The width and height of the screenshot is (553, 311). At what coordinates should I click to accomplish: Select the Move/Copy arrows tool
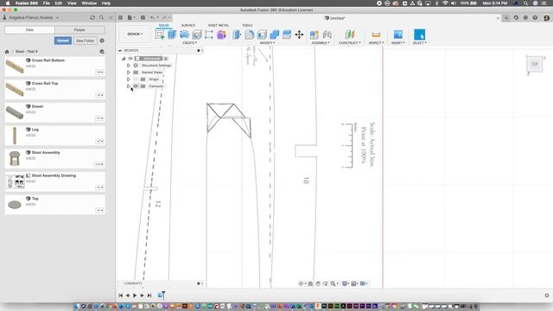299,35
